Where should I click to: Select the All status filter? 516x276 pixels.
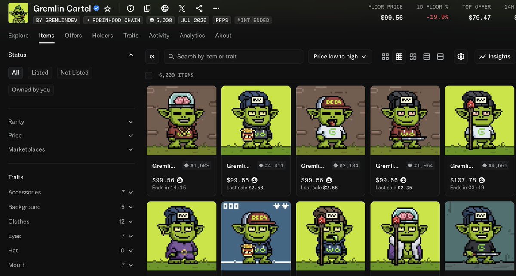tap(15, 73)
